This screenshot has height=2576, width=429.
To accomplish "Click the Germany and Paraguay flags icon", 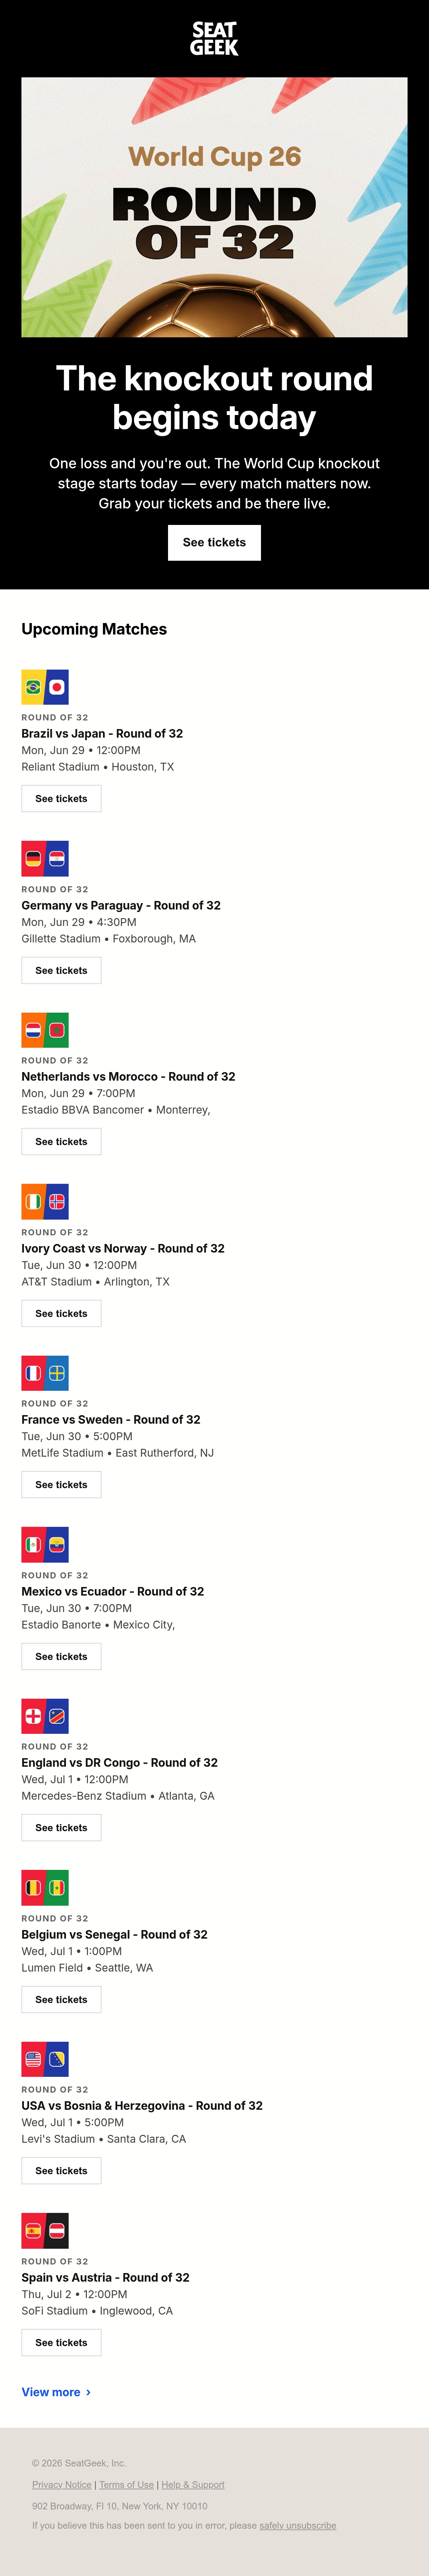I will [45, 858].
